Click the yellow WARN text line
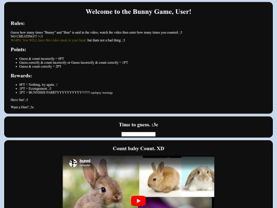The height and width of the screenshot is (208, 277). click(49, 41)
